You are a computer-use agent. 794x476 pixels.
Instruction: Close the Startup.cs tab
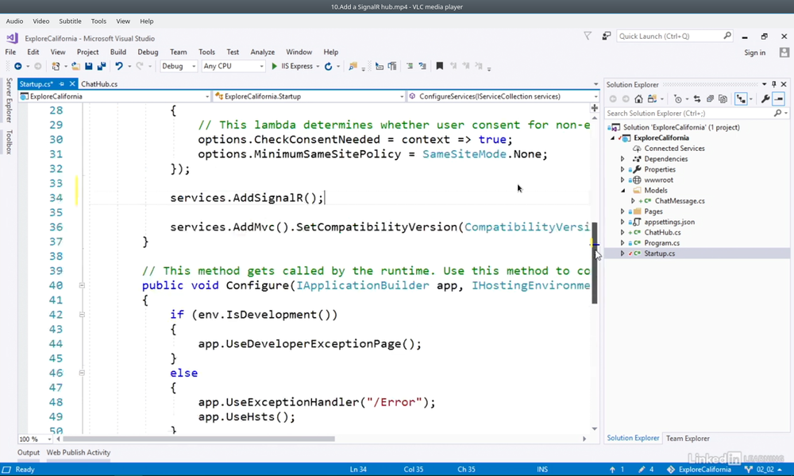72,84
